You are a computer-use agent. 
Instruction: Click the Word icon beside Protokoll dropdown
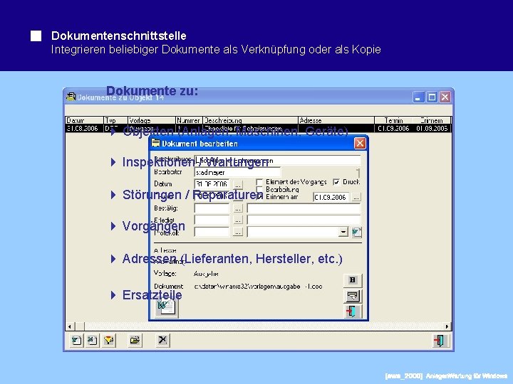(x=356, y=232)
